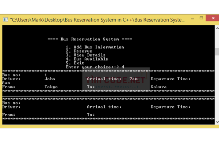Click the second 'From:' label

click(x=9, y=115)
